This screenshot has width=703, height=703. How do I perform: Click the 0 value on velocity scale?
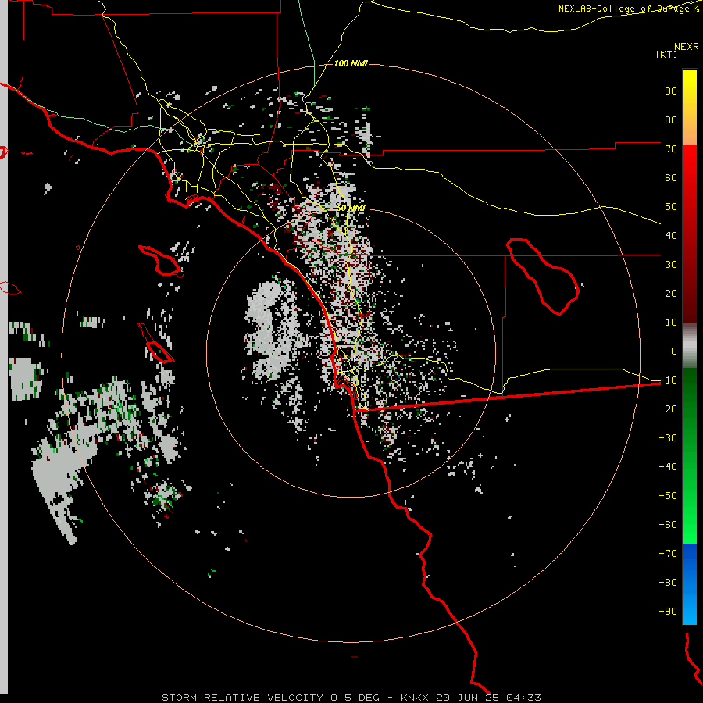(x=674, y=351)
